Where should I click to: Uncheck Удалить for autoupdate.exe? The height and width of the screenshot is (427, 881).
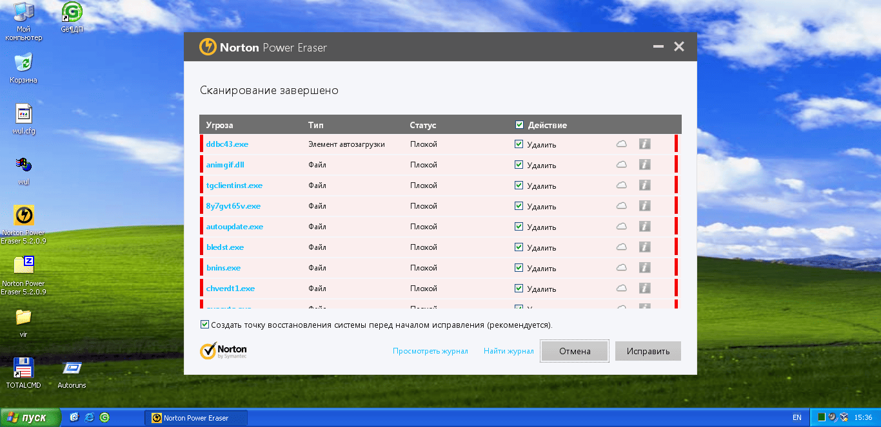pos(519,227)
